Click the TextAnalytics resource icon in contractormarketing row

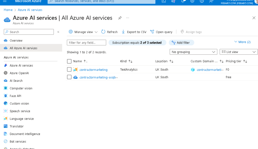coord(75,69)
